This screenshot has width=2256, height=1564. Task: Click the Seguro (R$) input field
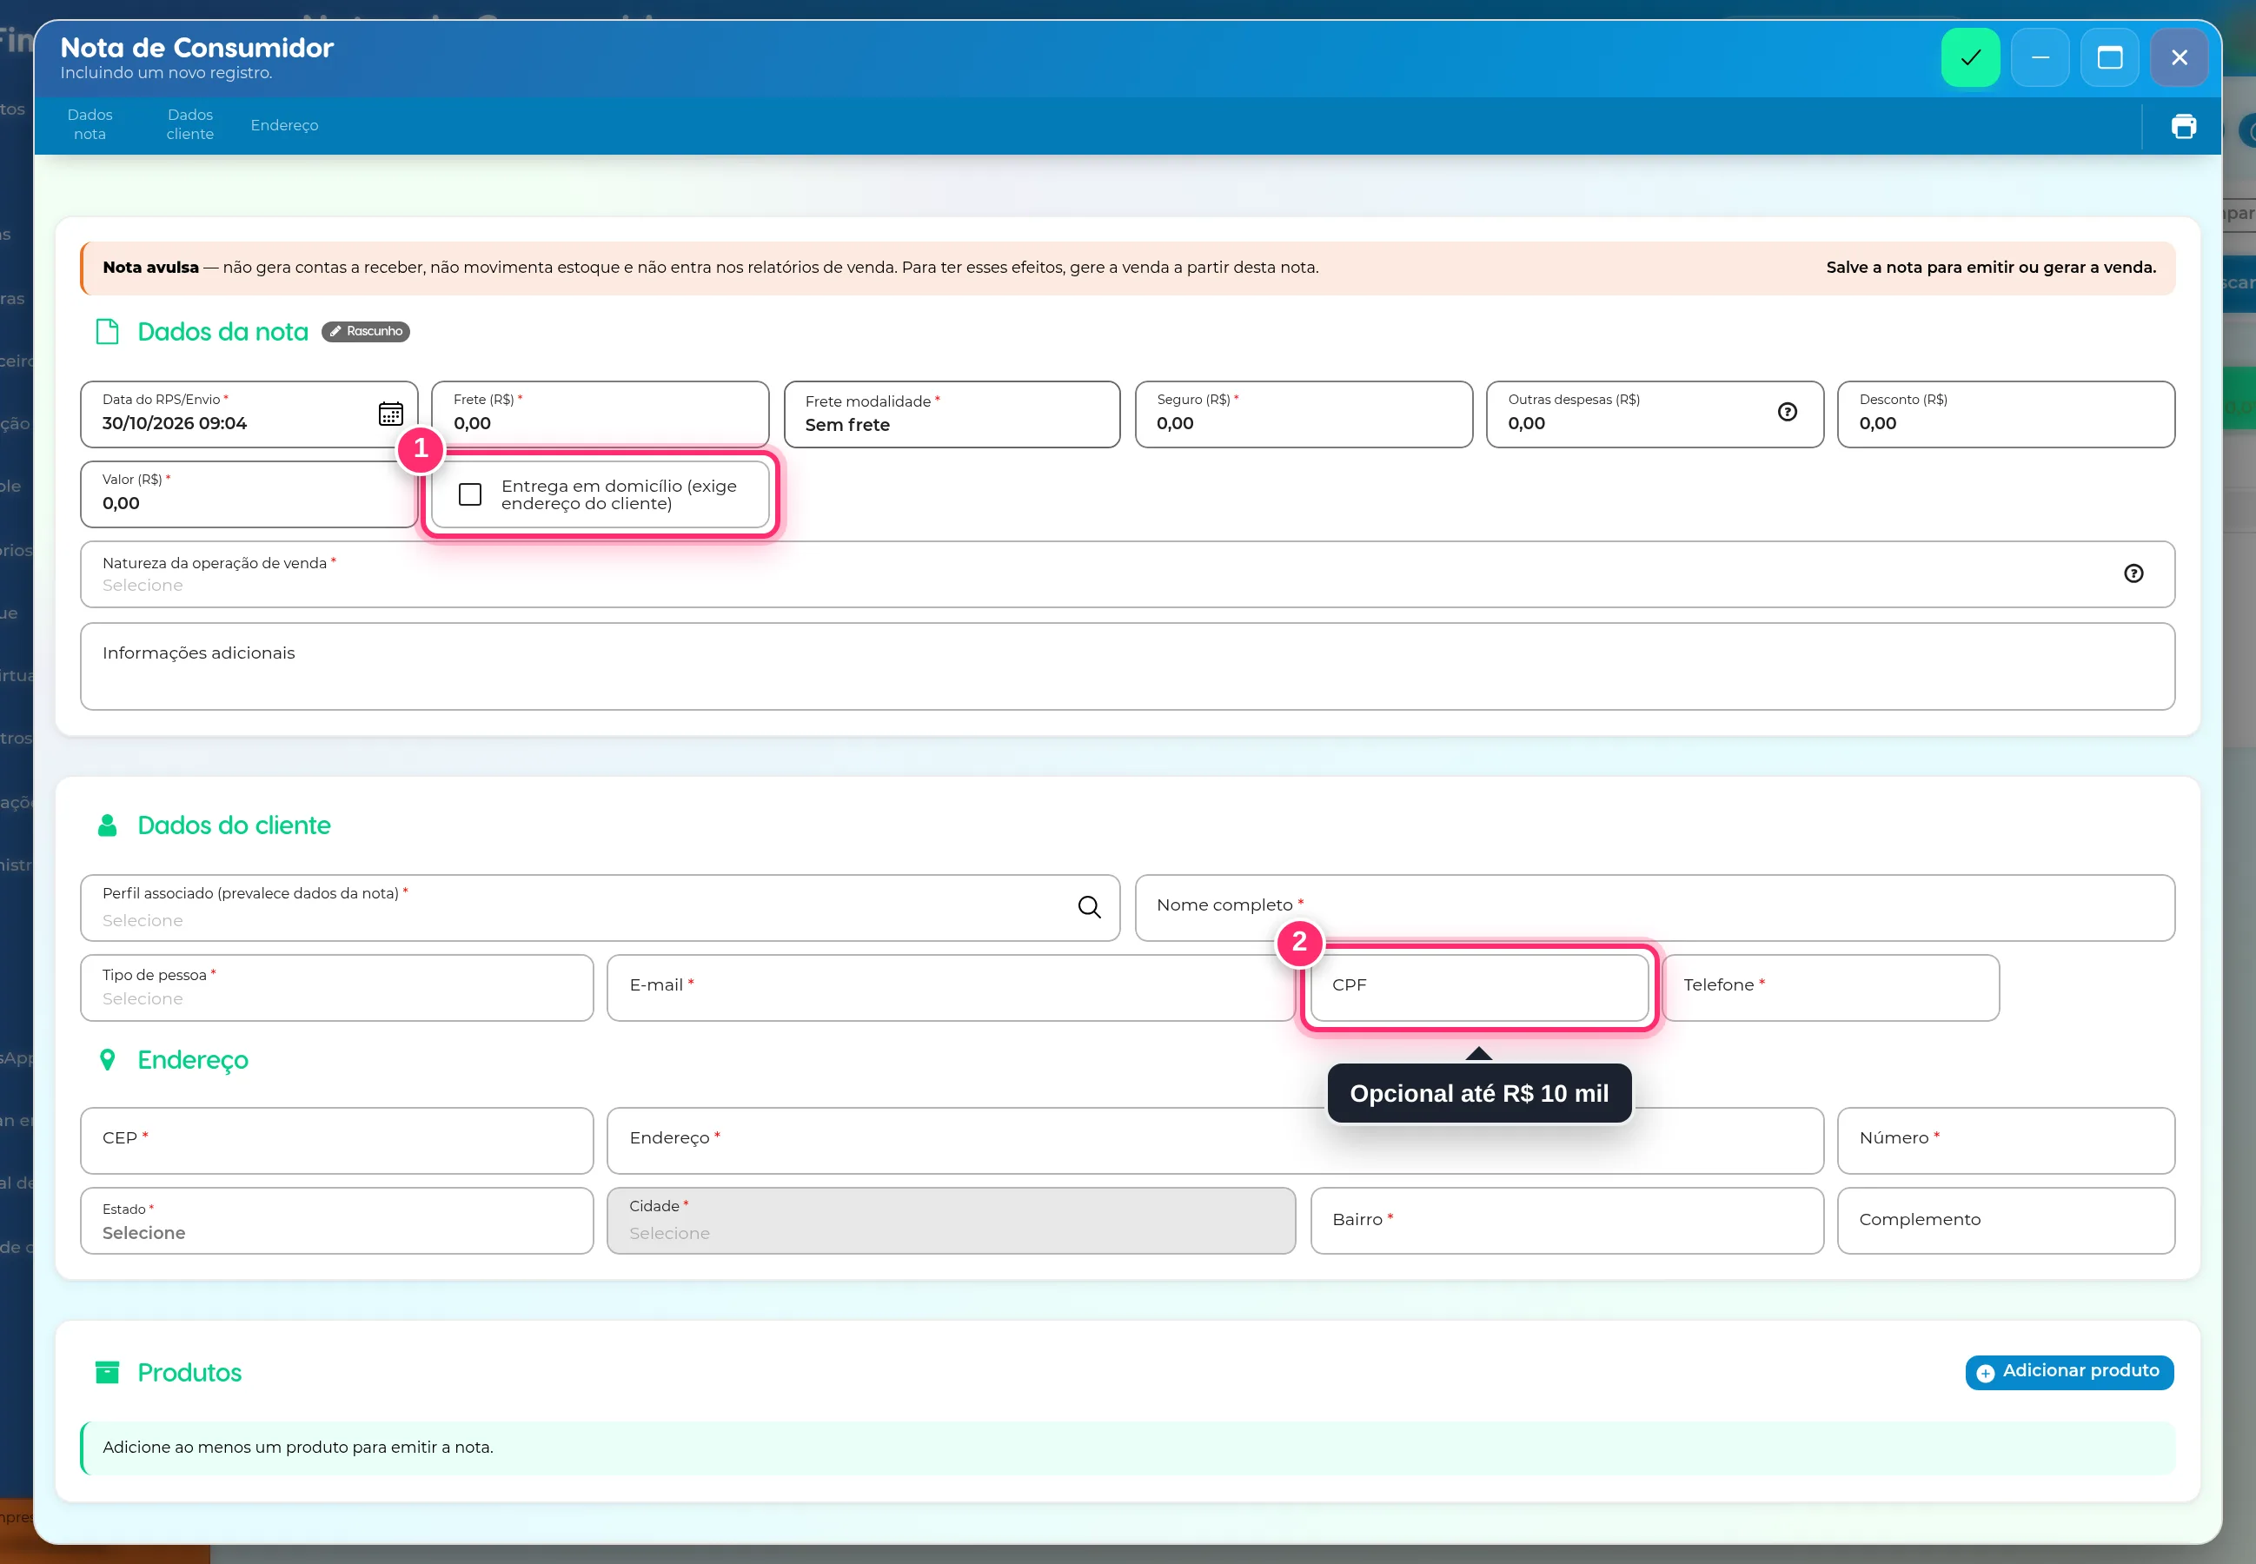pyautogui.click(x=1304, y=414)
